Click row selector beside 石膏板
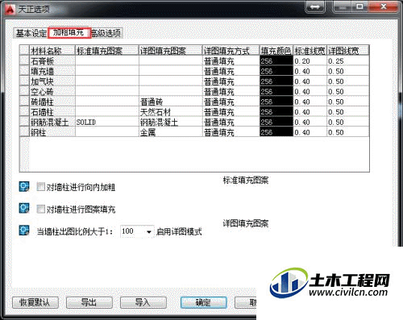This screenshot has height=320, width=403. [x=24, y=61]
